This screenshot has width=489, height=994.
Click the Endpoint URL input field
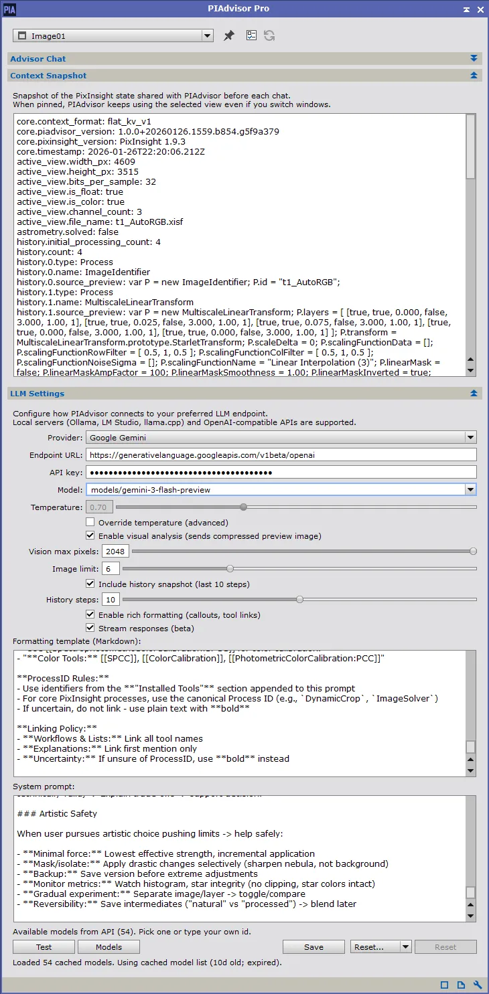coord(281,454)
